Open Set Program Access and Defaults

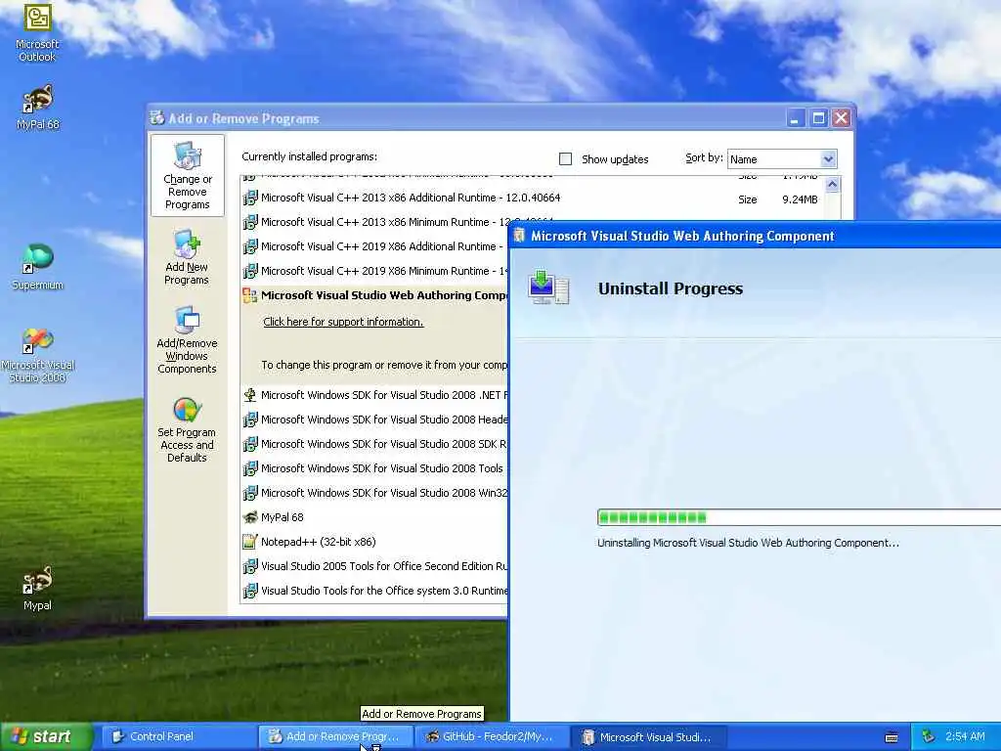click(187, 430)
